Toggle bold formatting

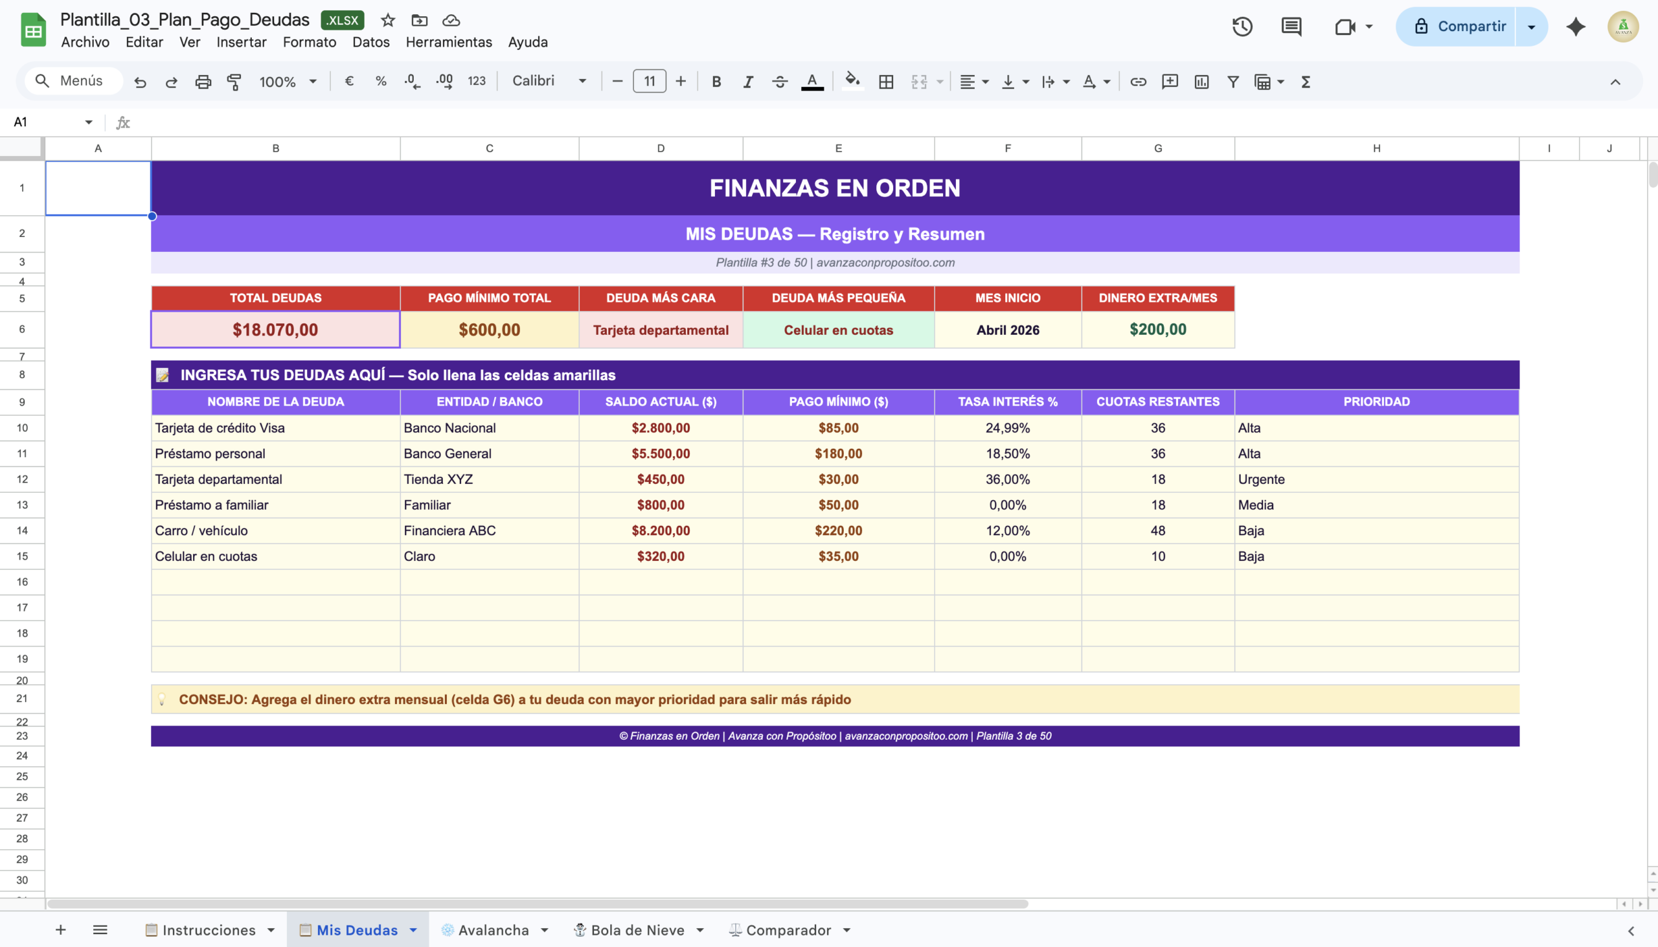coord(716,82)
